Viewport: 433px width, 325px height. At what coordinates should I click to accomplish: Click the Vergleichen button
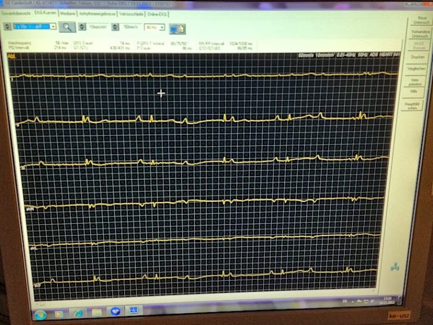tap(417, 68)
